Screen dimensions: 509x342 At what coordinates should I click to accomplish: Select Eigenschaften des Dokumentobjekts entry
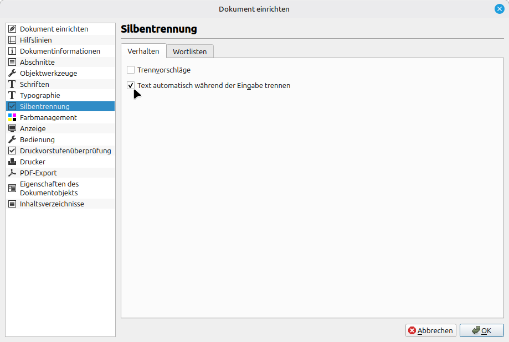[49, 188]
